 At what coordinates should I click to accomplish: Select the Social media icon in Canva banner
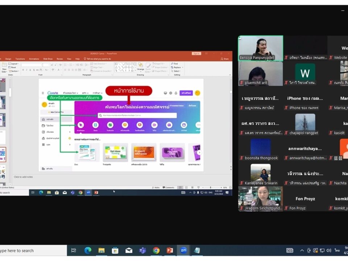(x=140, y=125)
